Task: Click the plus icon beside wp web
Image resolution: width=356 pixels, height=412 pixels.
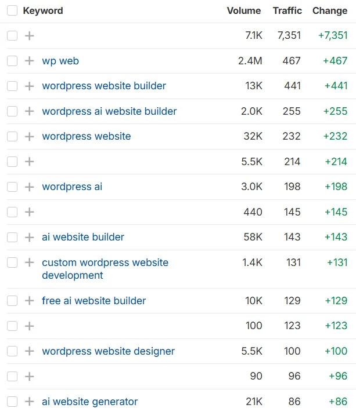Action: (x=30, y=61)
